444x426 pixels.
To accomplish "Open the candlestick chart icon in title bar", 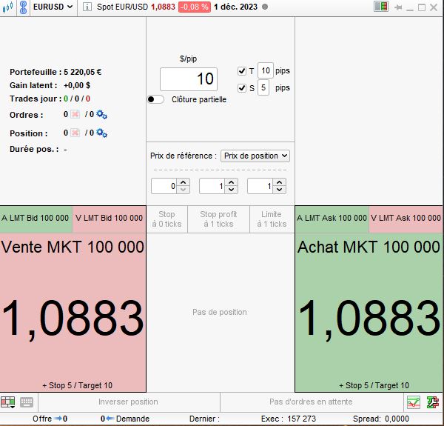I will (7, 7).
